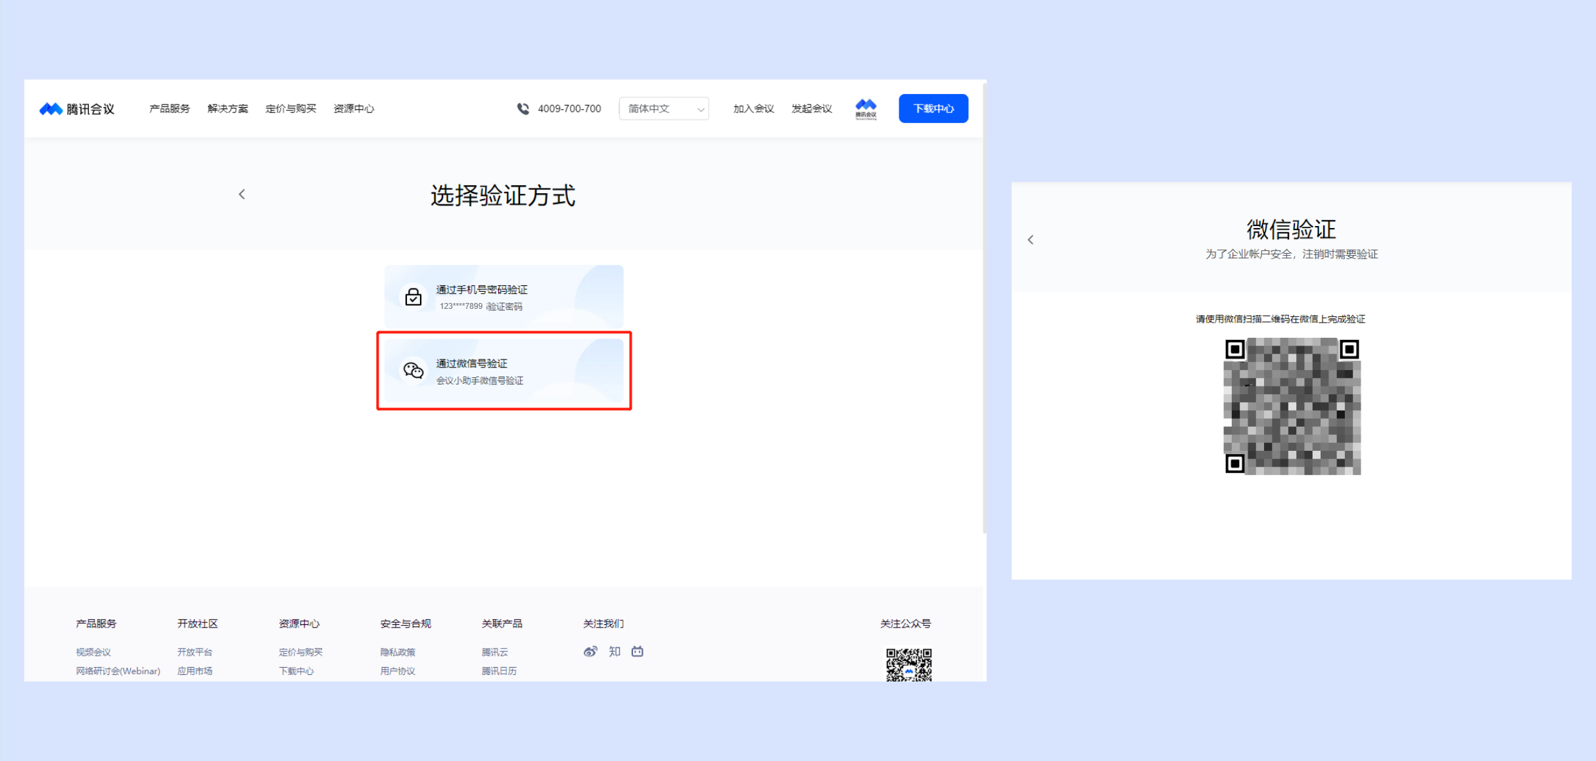1596x761 pixels.
Task: Open 定价与购买 navigation menu
Action: (291, 108)
